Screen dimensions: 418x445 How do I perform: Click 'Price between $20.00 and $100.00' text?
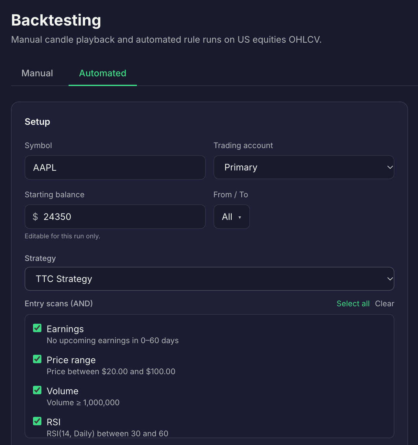pos(111,372)
